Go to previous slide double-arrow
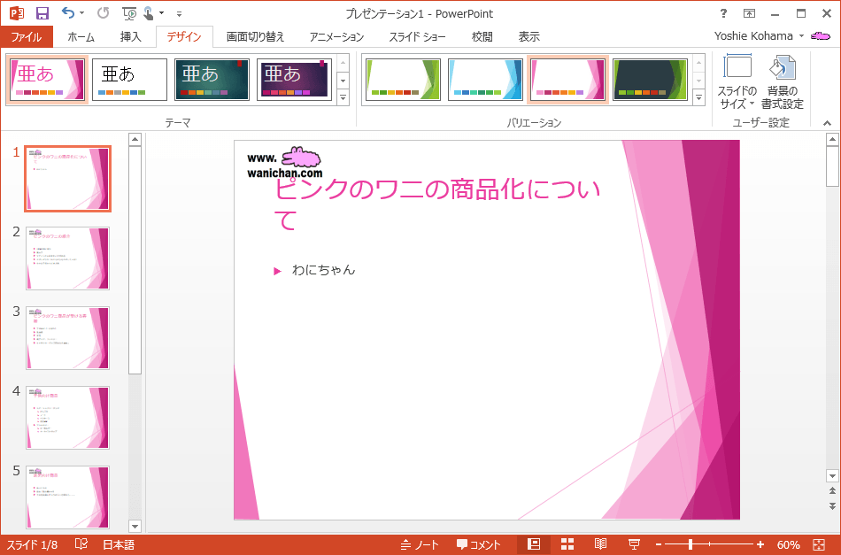Viewport: 841px width, 555px height. coord(832,490)
